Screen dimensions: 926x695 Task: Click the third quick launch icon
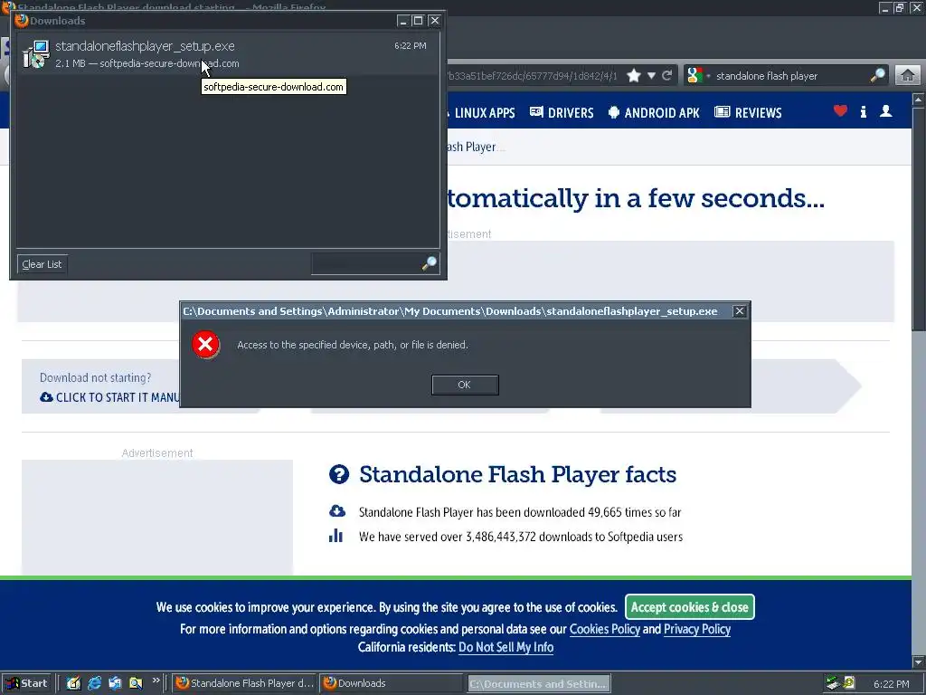point(115,683)
